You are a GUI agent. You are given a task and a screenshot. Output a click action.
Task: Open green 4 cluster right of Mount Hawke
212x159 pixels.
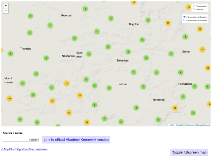[23, 83]
